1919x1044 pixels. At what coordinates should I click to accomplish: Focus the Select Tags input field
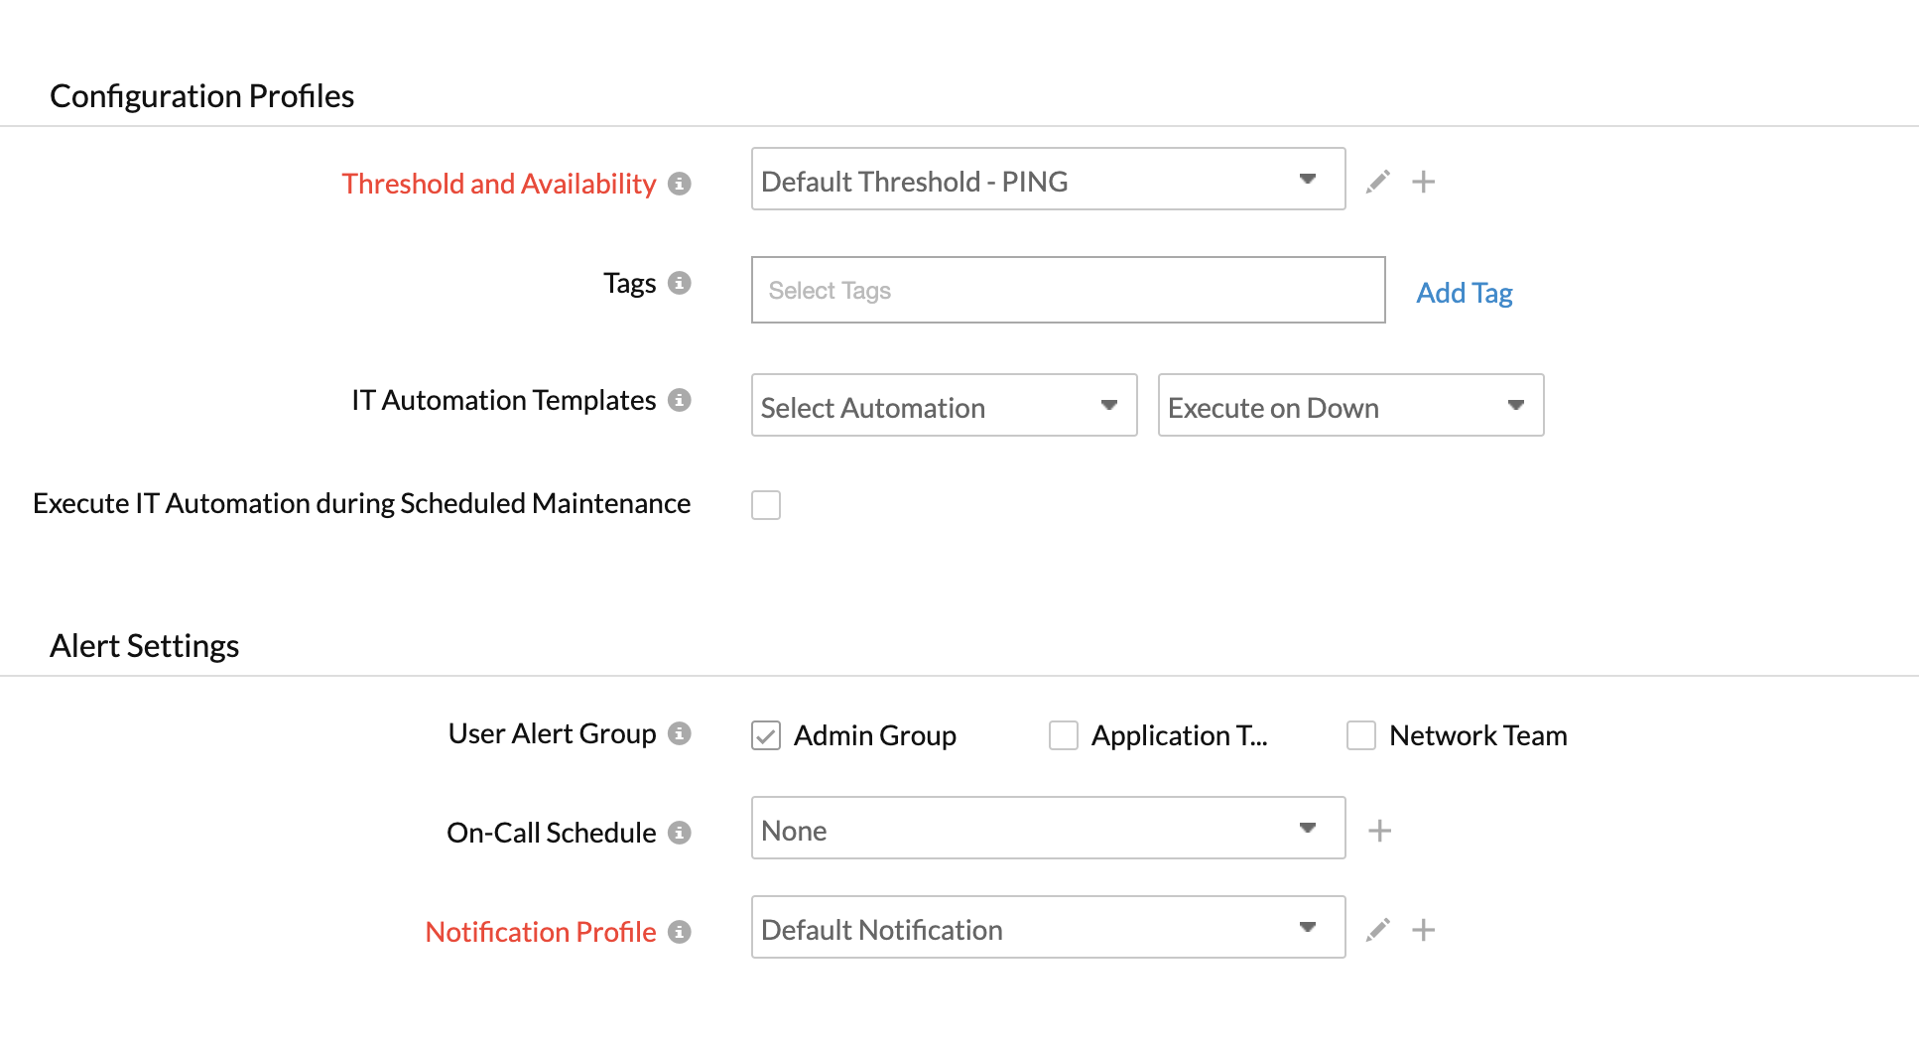(1068, 290)
